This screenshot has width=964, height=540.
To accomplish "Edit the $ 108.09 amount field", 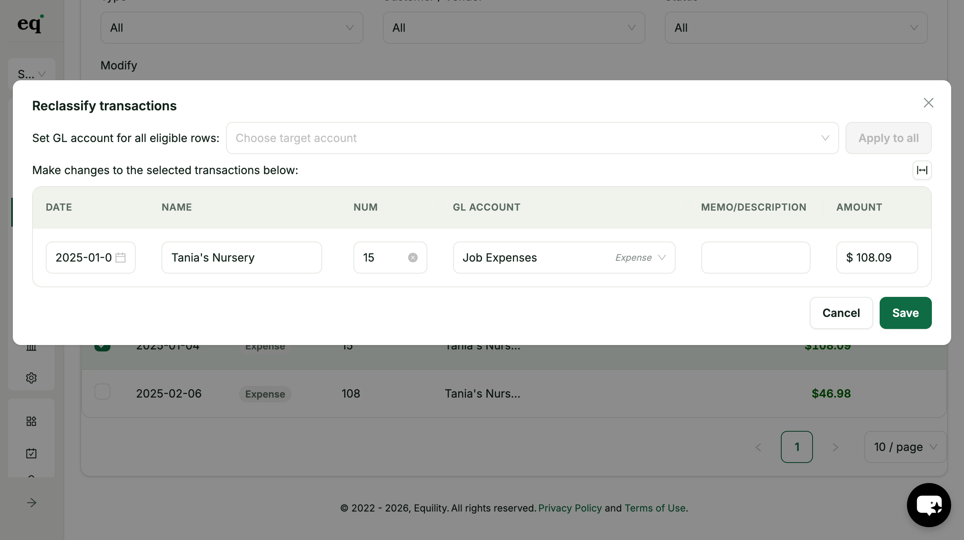I will click(x=877, y=258).
